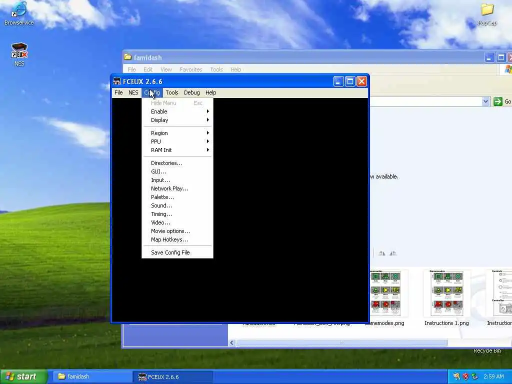Expand the Display submenu
The image size is (512, 384).
click(177, 120)
